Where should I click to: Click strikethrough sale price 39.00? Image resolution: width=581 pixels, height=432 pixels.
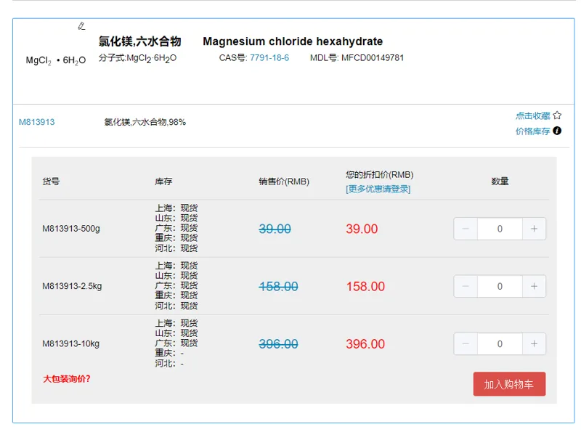click(275, 229)
